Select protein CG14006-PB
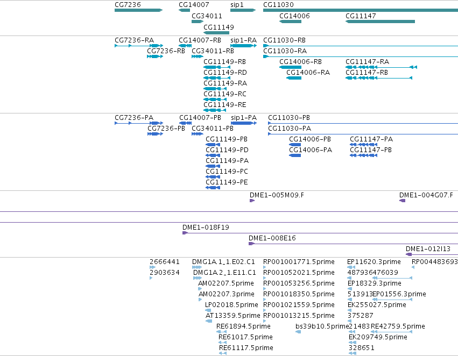Viewport: 458px width, 356px height. pos(295,145)
